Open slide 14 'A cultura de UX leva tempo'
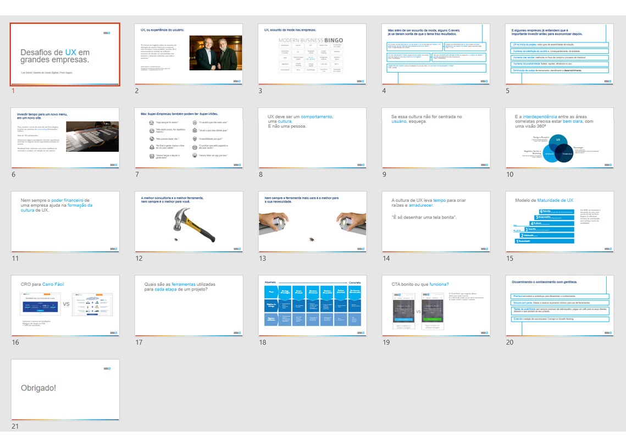Image resolution: width=626 pixels, height=447 pixels. click(x=436, y=222)
